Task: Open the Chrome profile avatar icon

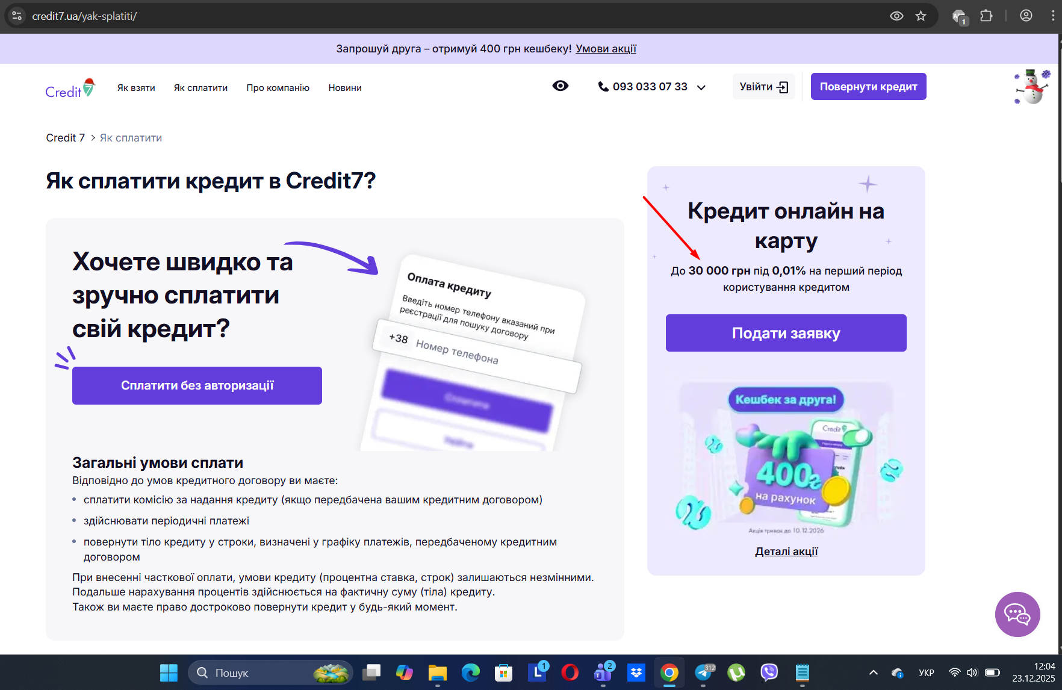Action: coord(1026,16)
